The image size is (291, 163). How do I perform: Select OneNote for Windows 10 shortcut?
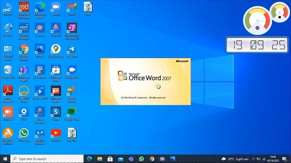click(72, 31)
